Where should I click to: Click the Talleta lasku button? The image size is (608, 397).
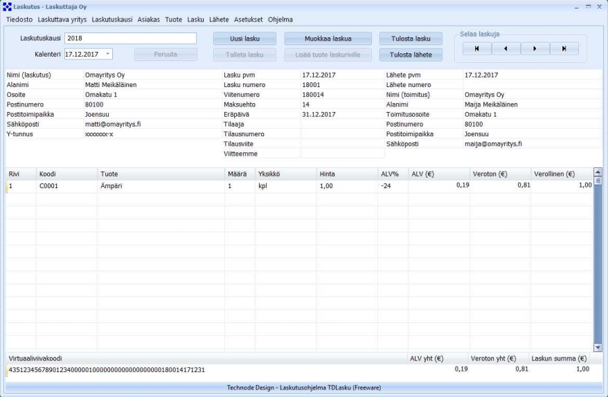click(244, 55)
